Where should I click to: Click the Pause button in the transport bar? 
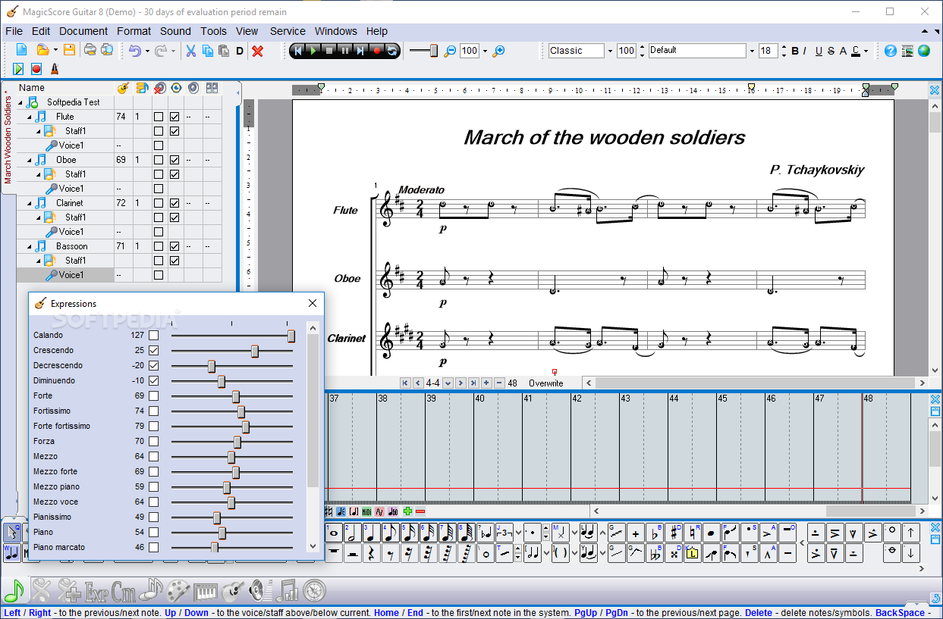tap(344, 51)
